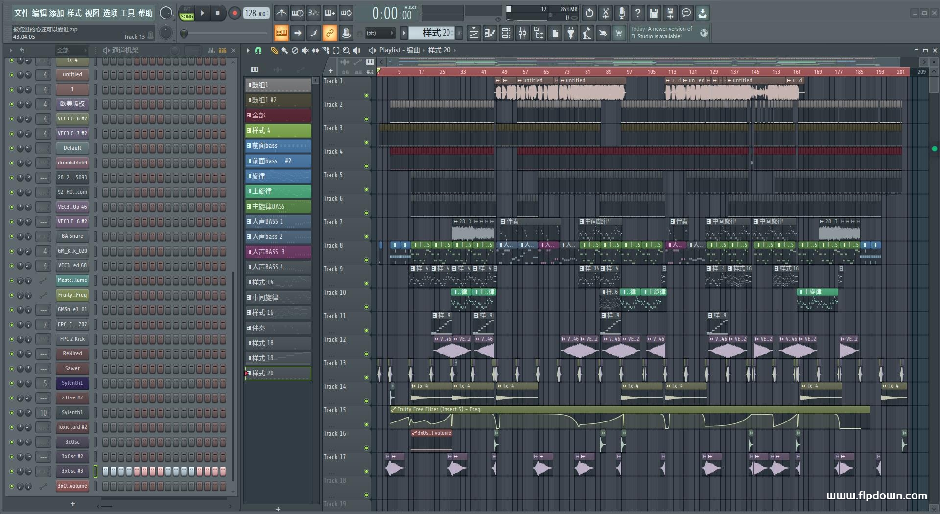Viewport: 940px width, 514px height.
Task: Select the Mute tool in playlist toolbar
Action: (305, 50)
